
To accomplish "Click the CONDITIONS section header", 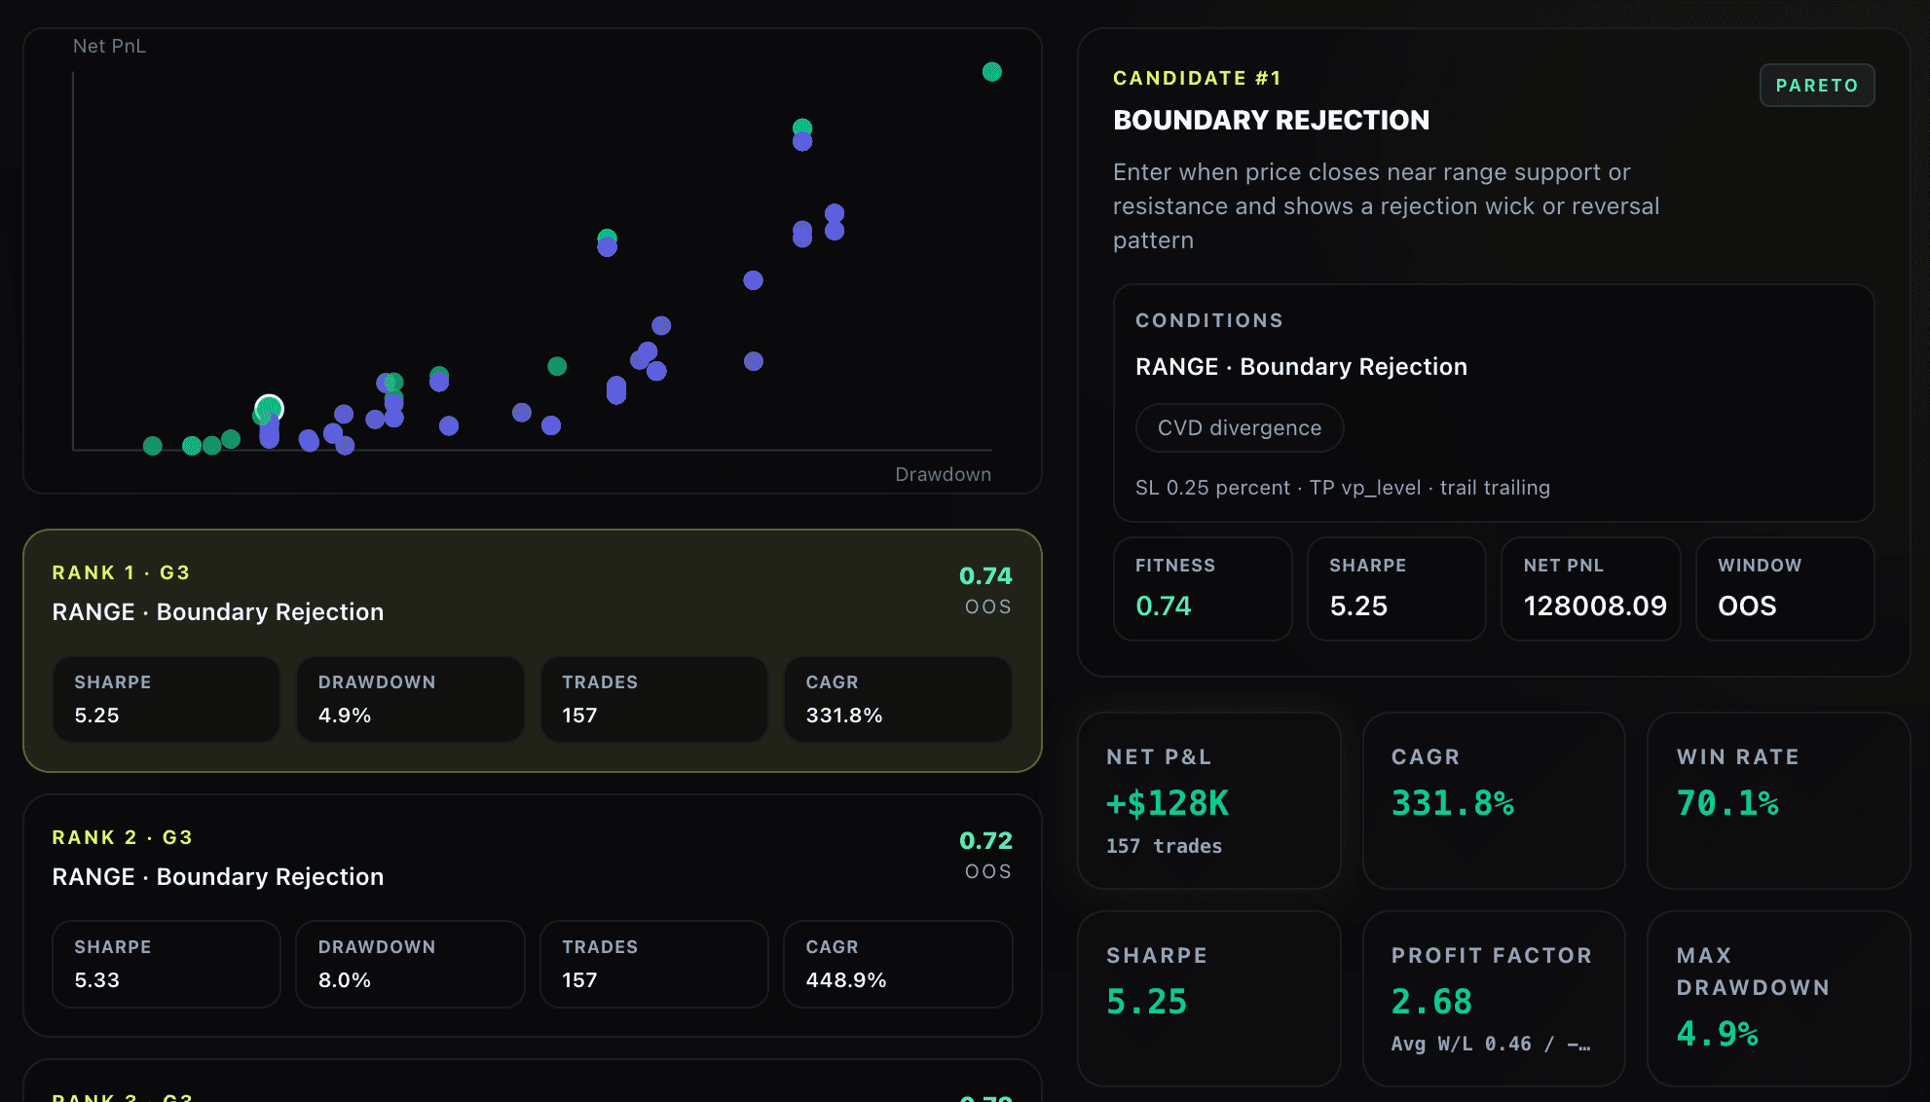I will coord(1208,320).
